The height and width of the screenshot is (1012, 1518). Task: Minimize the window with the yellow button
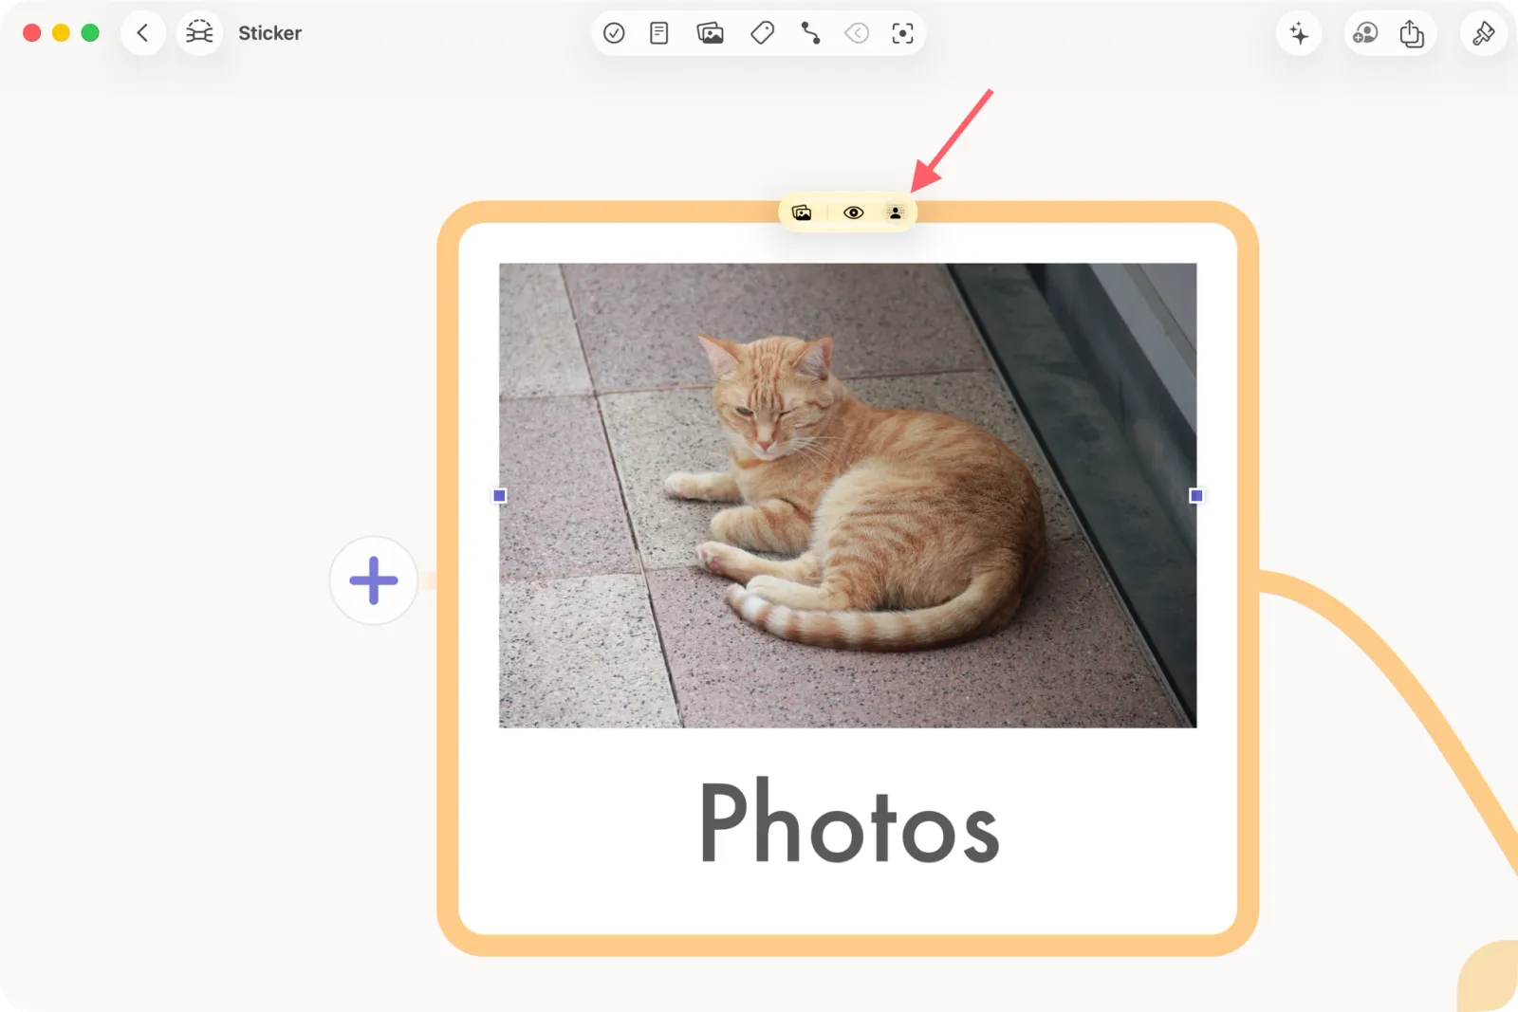click(61, 33)
